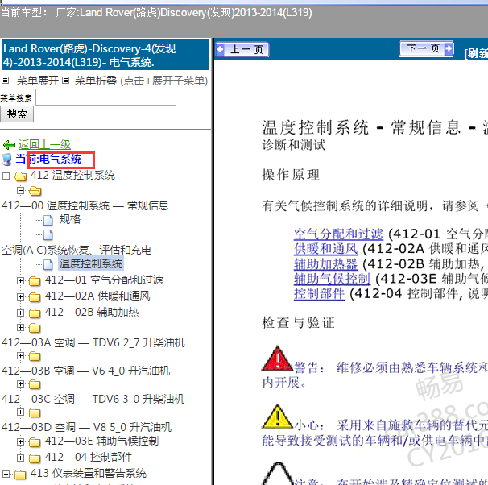
Task: Click the 下一页 next page button
Action: click(426, 49)
